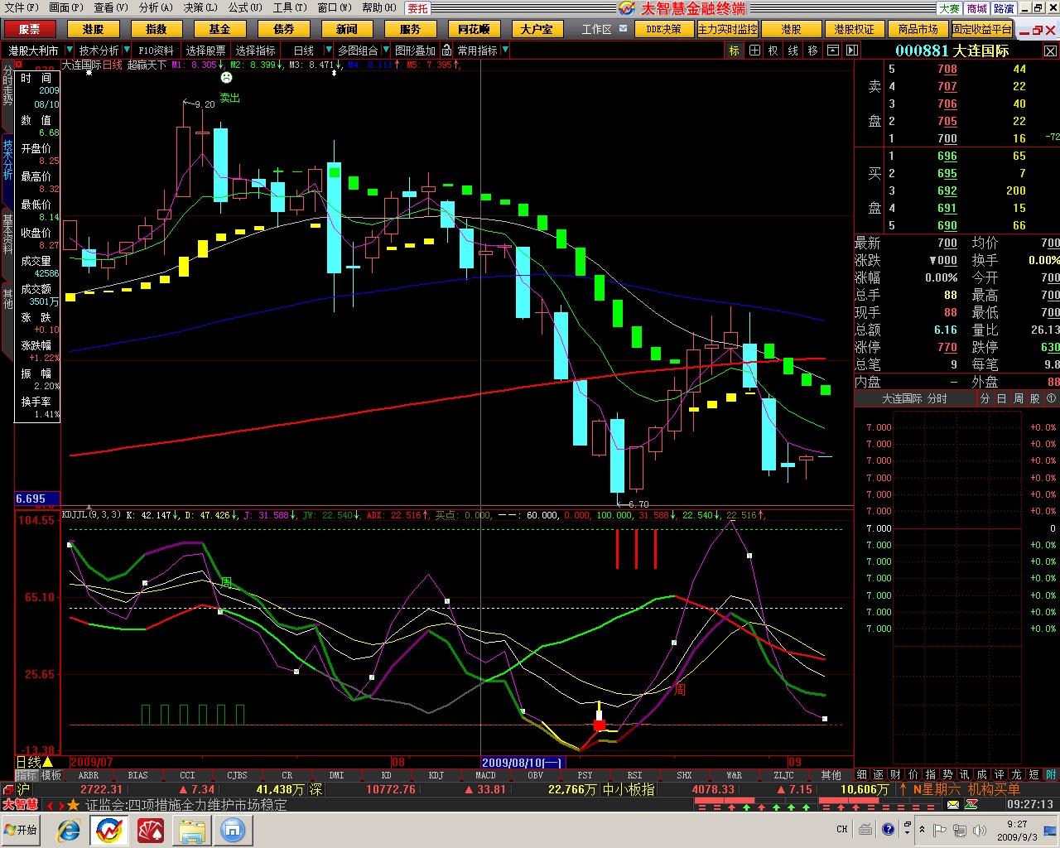Select the 日 daily view tab
Image resolution: width=1060 pixels, height=848 pixels.
click(1001, 398)
